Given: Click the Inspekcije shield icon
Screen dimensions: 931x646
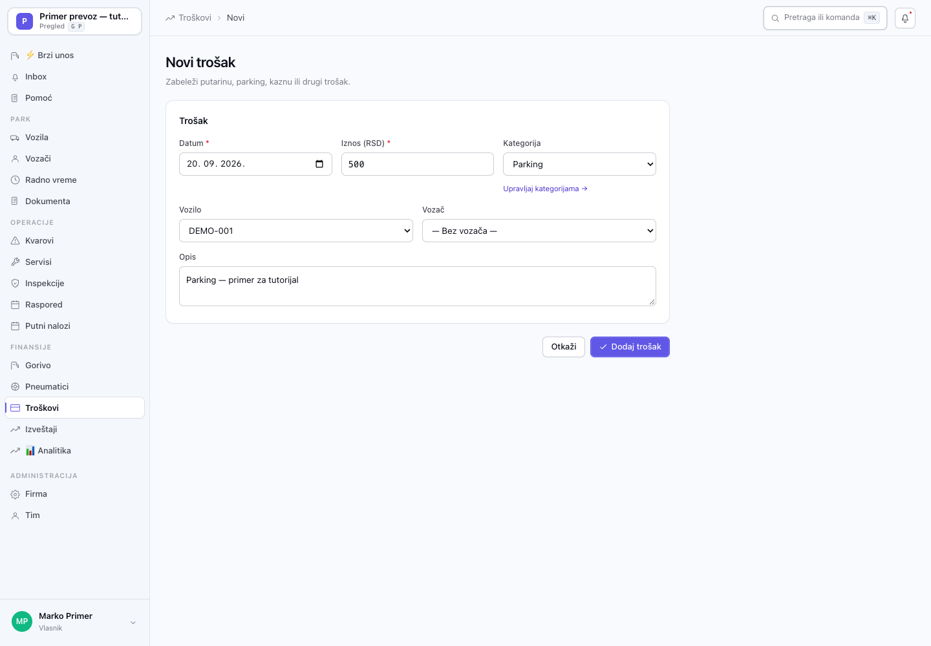Looking at the screenshot, I should click(x=15, y=284).
